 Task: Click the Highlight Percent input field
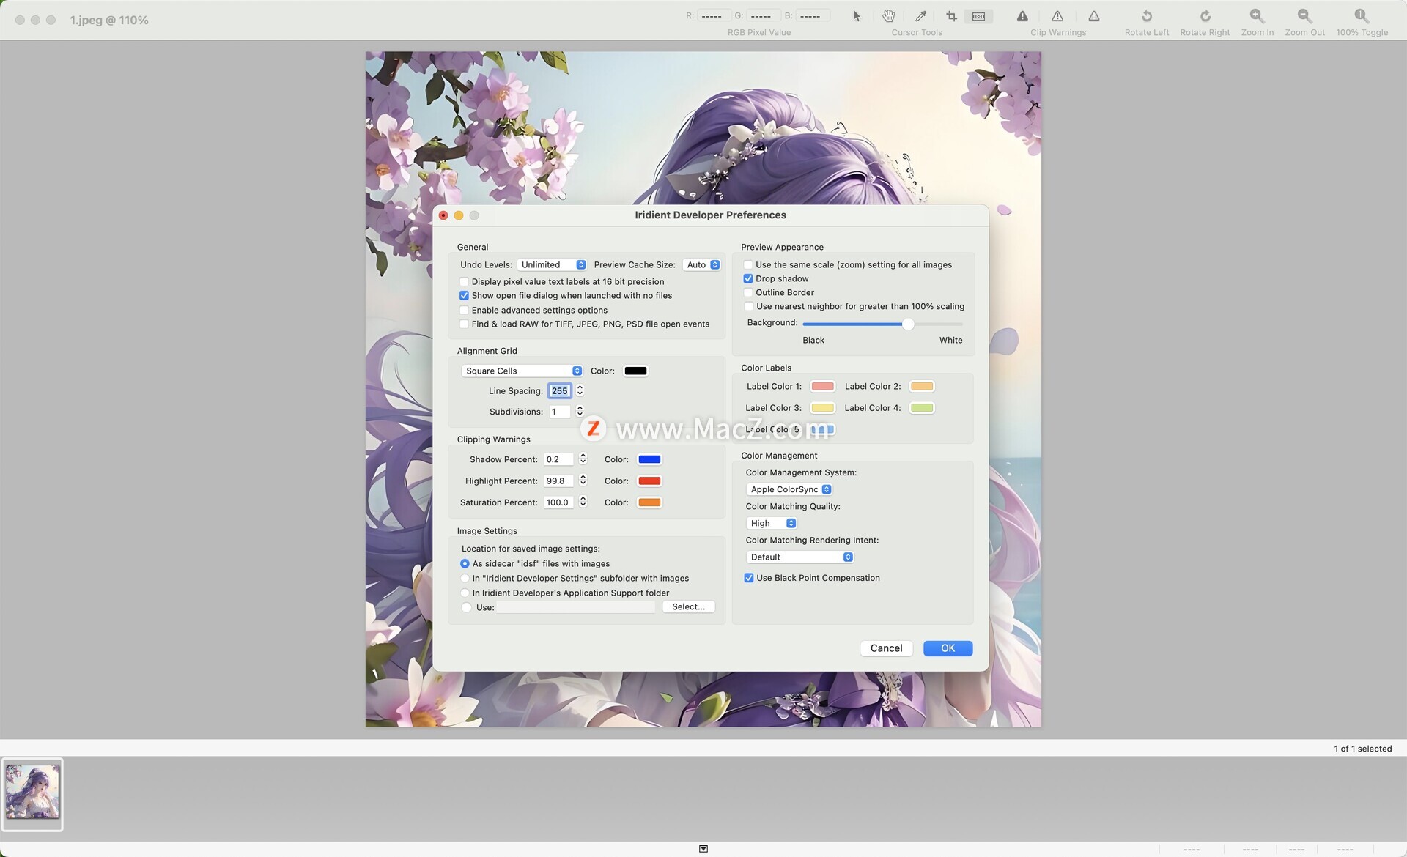tap(558, 481)
